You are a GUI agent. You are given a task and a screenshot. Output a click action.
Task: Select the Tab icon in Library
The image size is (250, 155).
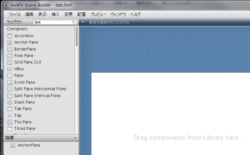(10, 116)
